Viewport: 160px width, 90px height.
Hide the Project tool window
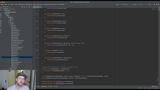(31, 7)
